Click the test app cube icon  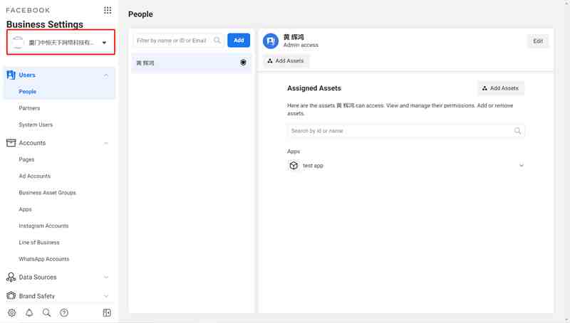click(294, 166)
